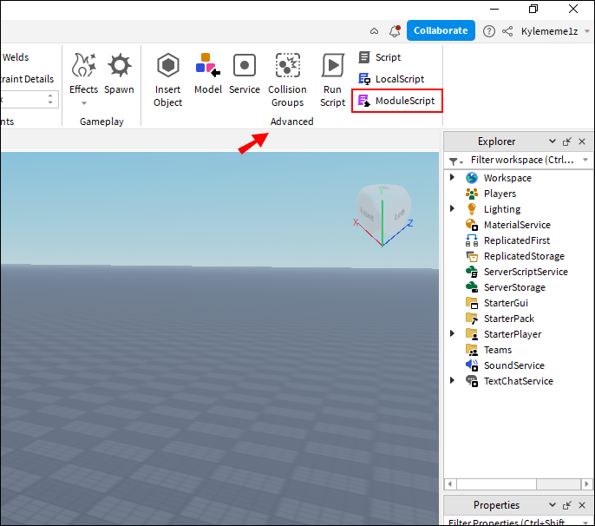Click the Collaborate button

click(x=441, y=30)
